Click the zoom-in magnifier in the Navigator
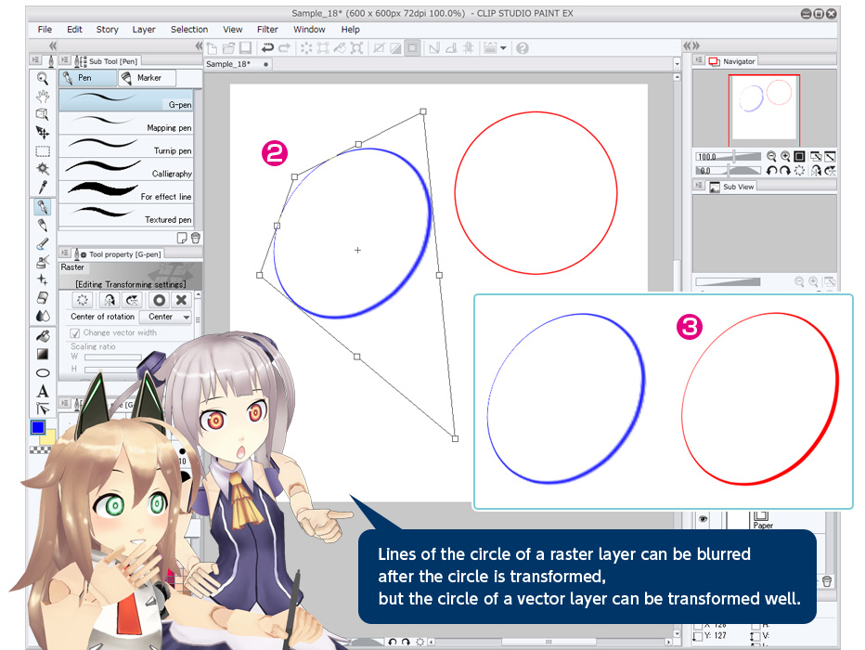This screenshot has height=650, width=865. point(784,156)
